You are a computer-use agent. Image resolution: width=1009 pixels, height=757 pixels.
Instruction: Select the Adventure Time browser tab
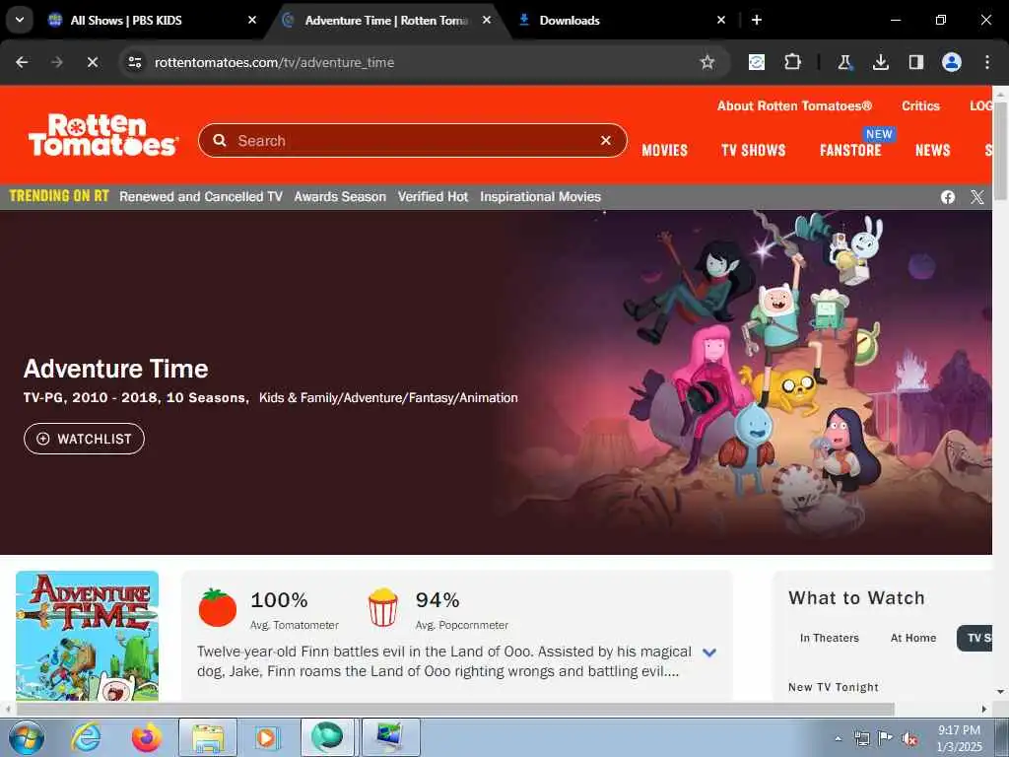(x=386, y=21)
